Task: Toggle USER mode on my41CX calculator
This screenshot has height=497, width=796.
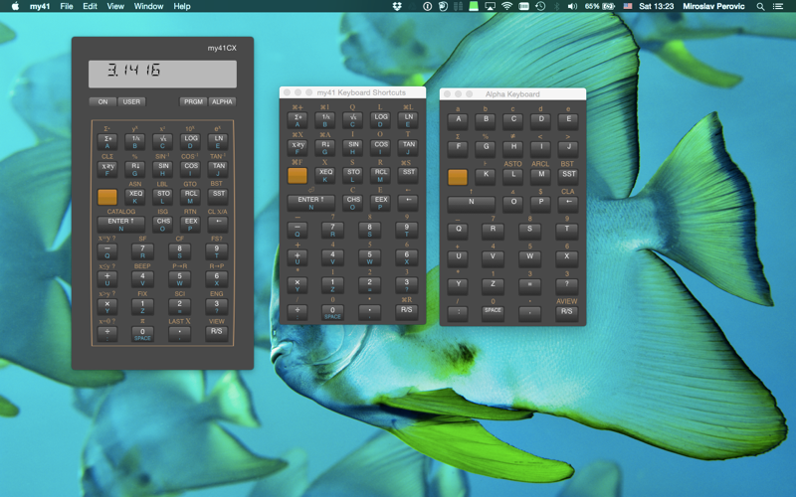Action: (x=131, y=102)
